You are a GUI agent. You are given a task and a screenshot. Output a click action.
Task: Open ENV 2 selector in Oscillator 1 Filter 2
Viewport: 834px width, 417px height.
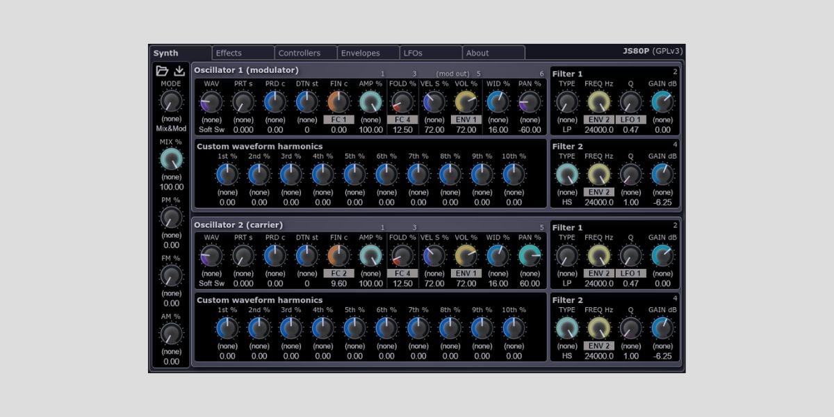[x=599, y=192]
